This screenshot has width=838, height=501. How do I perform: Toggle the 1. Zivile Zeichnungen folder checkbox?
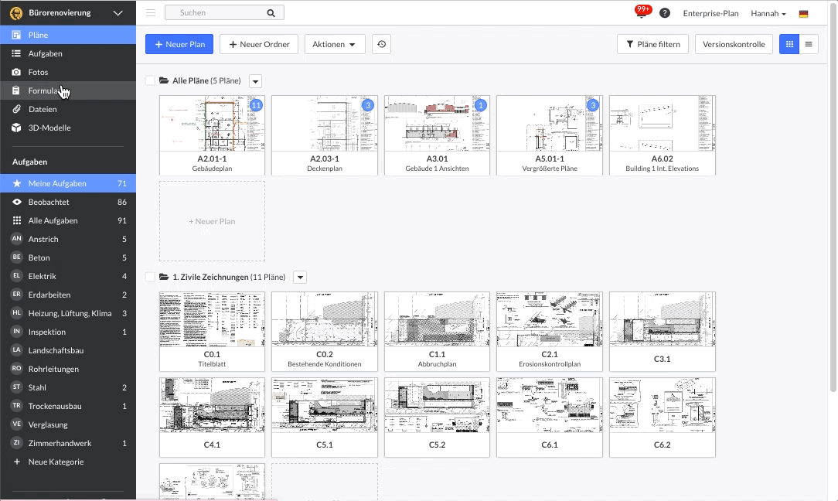[150, 277]
